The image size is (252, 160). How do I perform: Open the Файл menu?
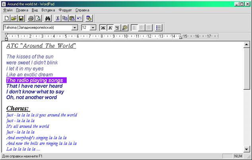[8, 10]
